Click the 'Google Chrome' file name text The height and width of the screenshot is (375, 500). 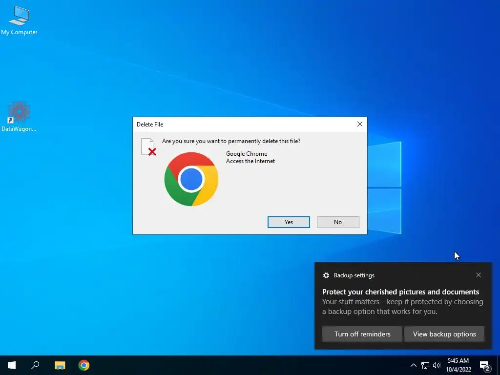[x=247, y=154]
